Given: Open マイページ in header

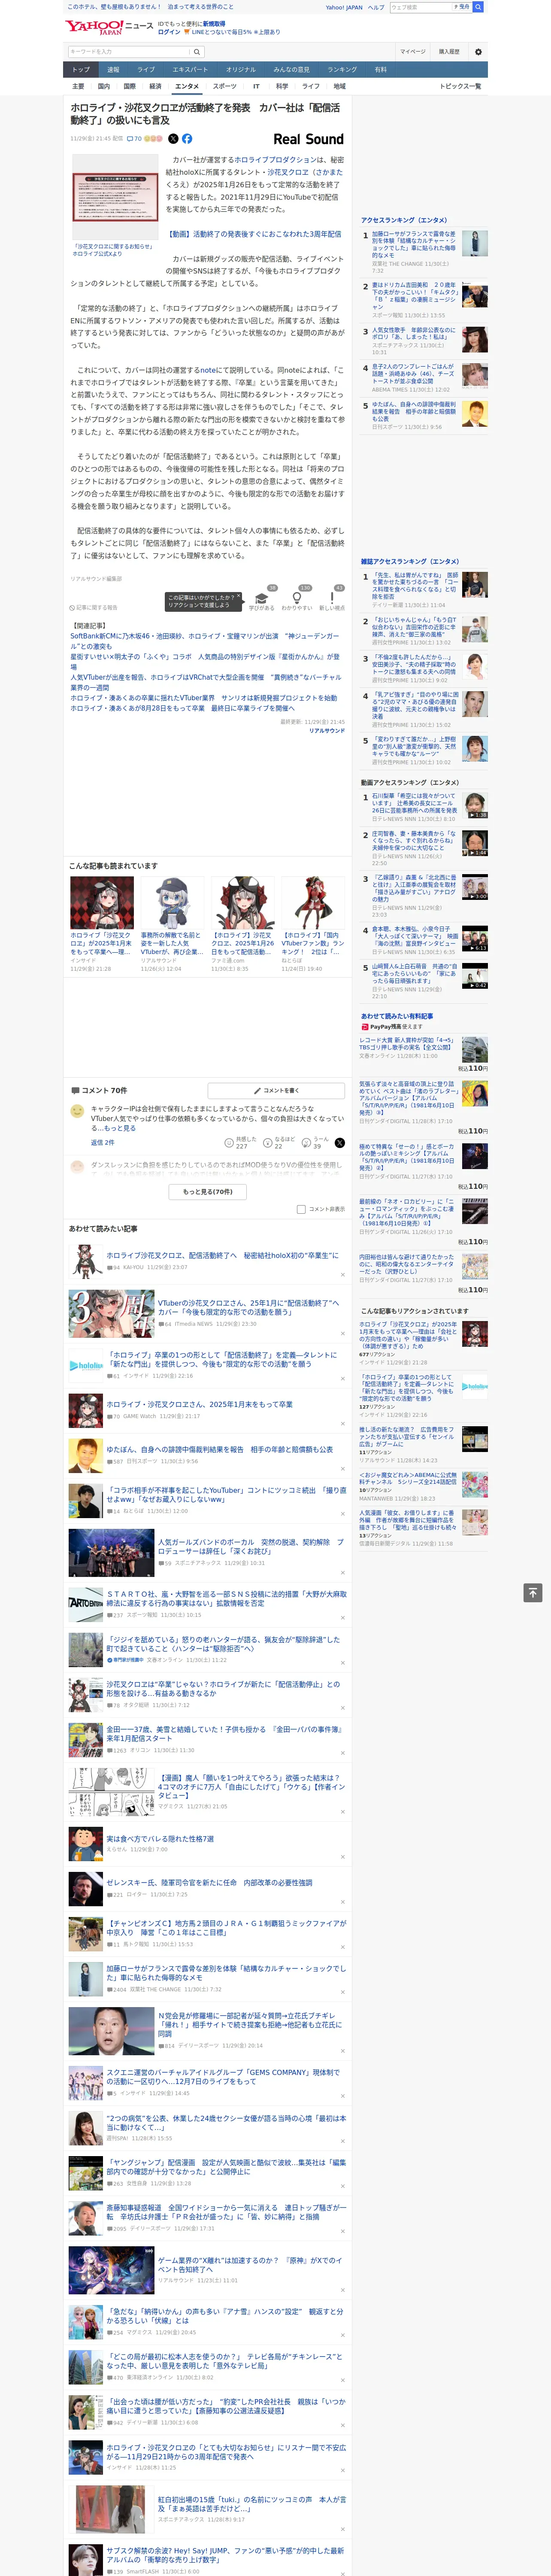Looking at the screenshot, I should [413, 51].
